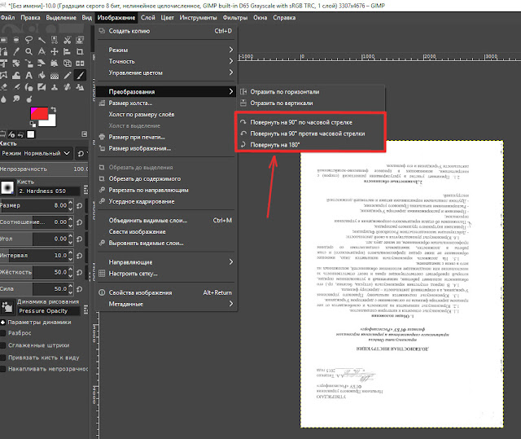Image resolution: width=521 pixels, height=439 pixels.
Task: Enable Сглаженные штрихи checkbox
Action: click(x=3, y=345)
